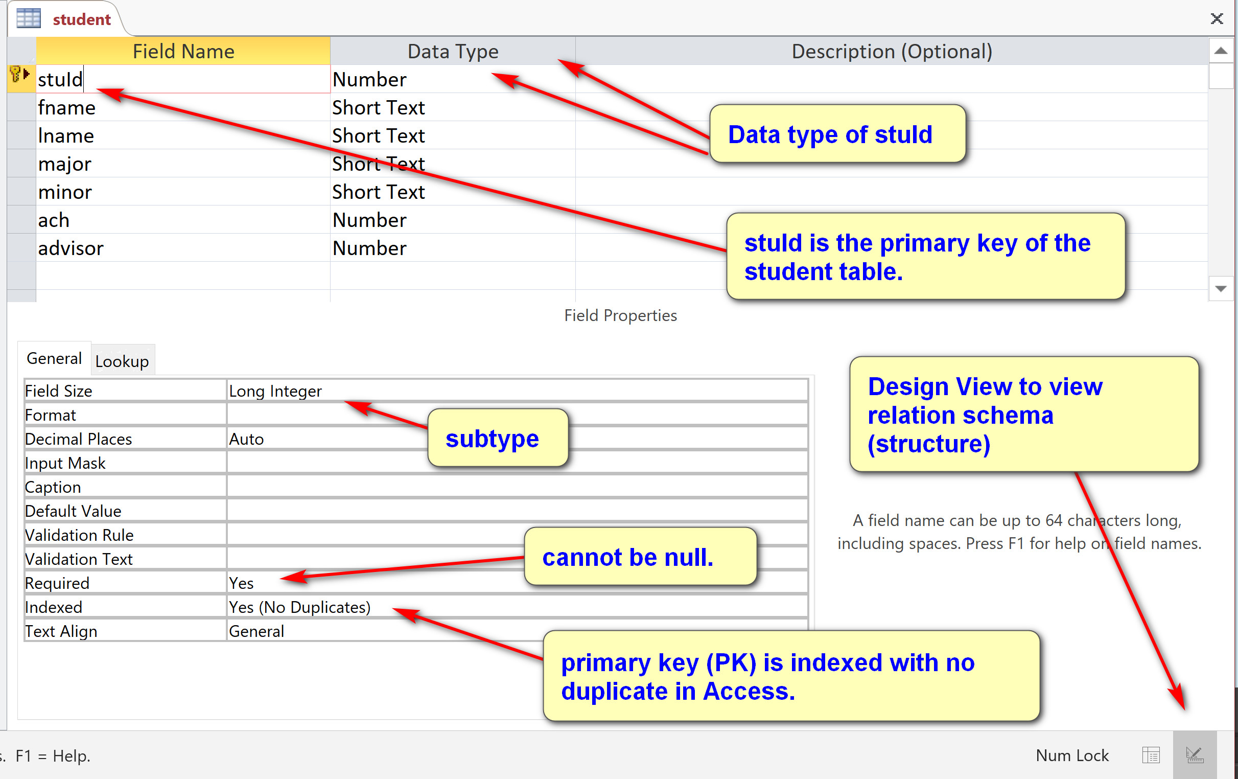The width and height of the screenshot is (1238, 779).
Task: Click the Caption property input box
Action: (517, 487)
